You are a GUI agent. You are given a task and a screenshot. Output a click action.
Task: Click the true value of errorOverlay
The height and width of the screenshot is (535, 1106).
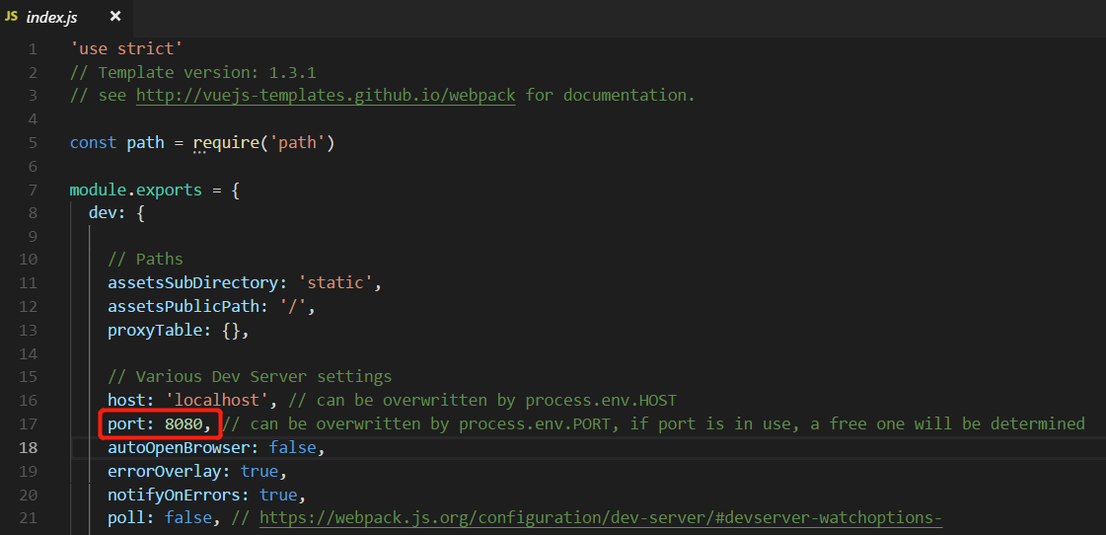tap(258, 471)
